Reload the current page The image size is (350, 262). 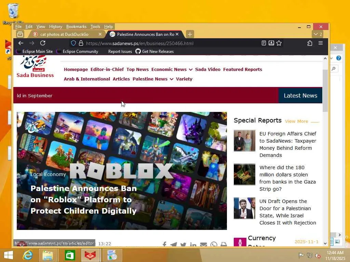(43, 43)
